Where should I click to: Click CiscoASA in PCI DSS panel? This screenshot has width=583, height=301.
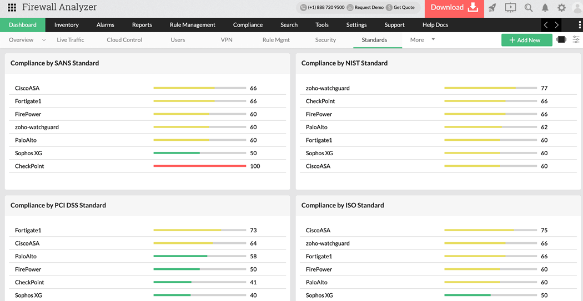click(27, 243)
